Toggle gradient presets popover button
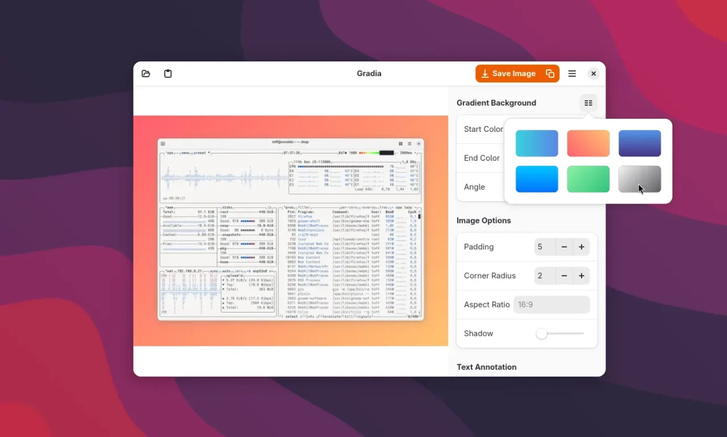Image resolution: width=727 pixels, height=437 pixels. coord(588,103)
